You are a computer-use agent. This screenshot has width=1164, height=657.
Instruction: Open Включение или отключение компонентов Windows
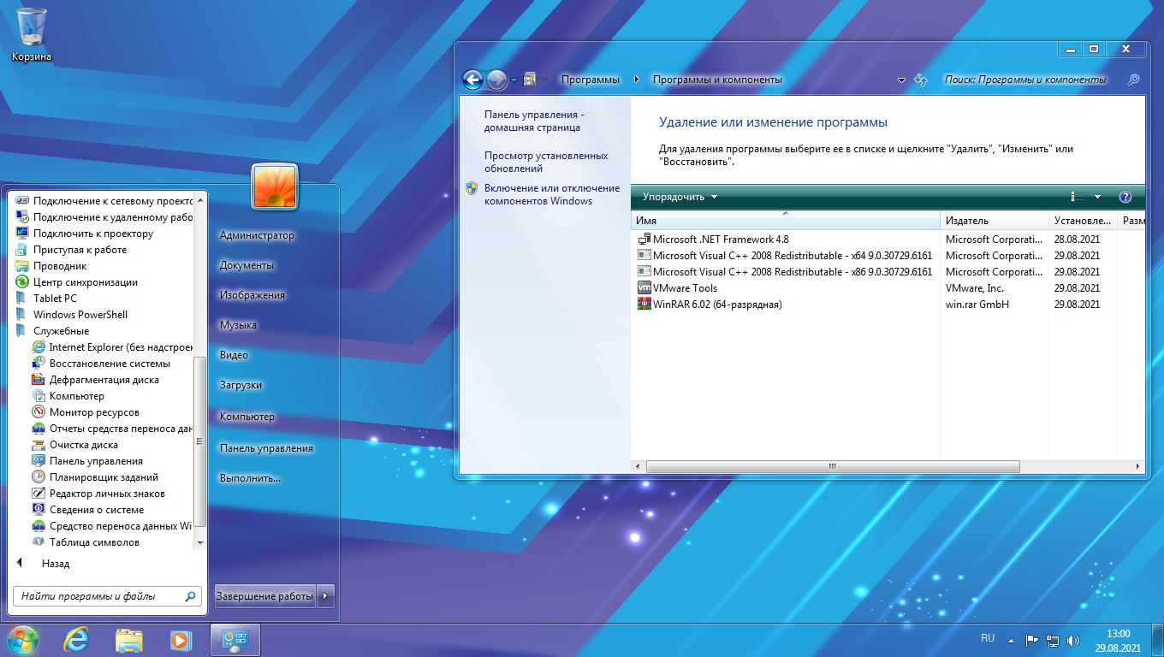click(x=552, y=194)
